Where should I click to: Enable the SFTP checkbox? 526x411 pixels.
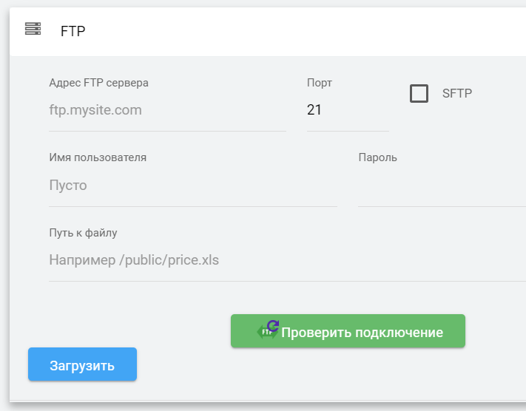[419, 94]
